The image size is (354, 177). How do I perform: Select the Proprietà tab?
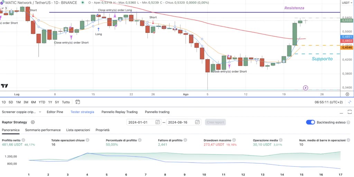click(x=102, y=130)
